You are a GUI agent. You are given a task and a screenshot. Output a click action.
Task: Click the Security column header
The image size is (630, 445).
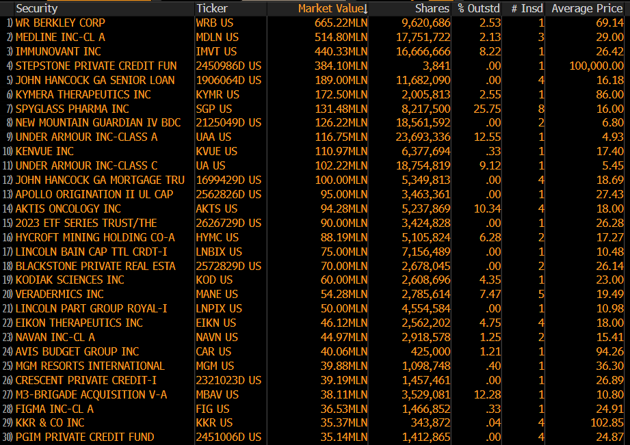pos(36,8)
